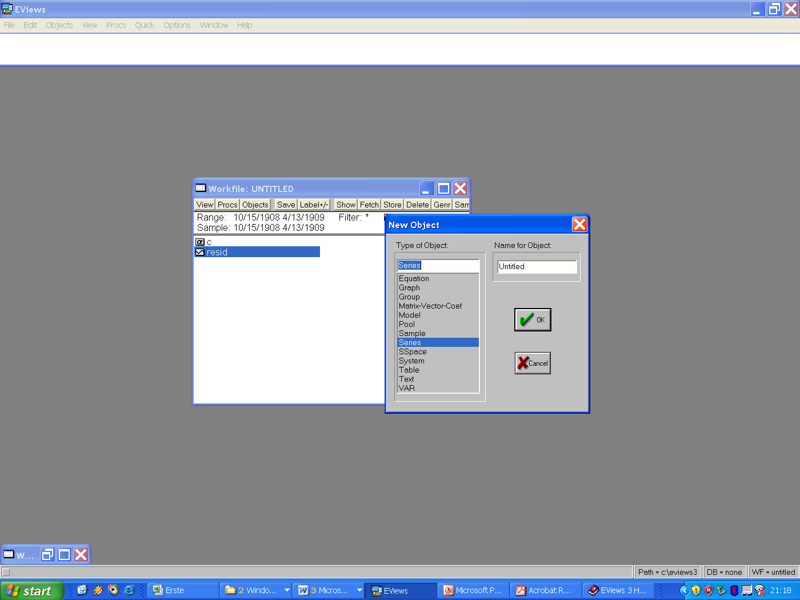This screenshot has width=800, height=600.
Task: Switch to Microsoft PowerPoint taskbar button
Action: pos(473,590)
